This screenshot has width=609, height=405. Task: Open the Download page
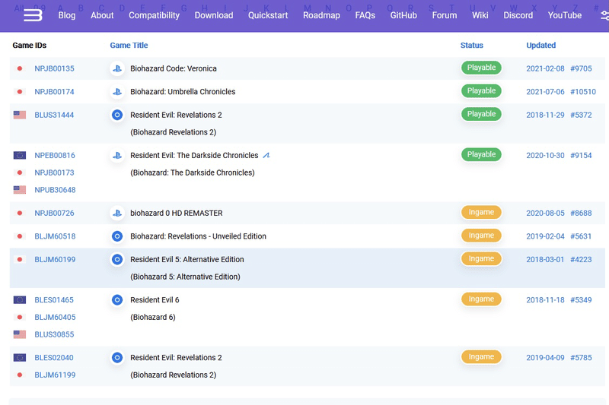[214, 15]
